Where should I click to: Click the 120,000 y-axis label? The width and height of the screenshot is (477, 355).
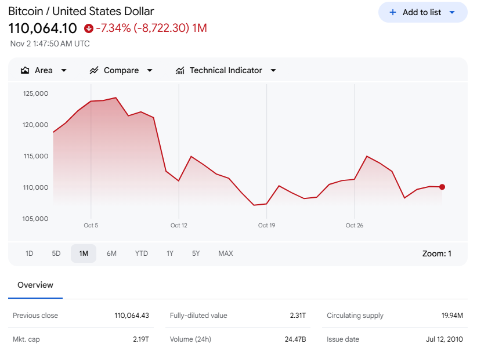click(x=35, y=125)
